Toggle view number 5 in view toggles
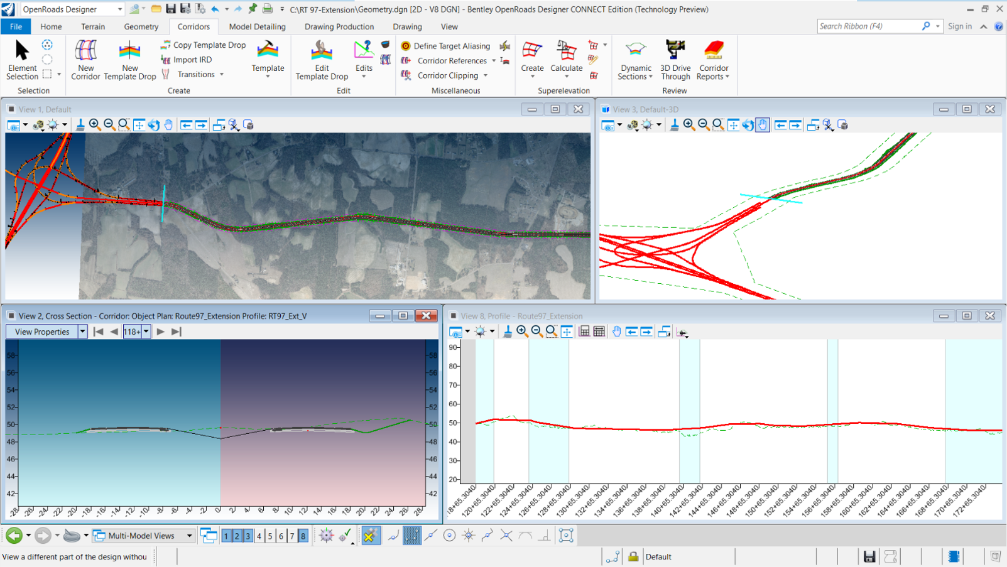1007x567 pixels. pyautogui.click(x=269, y=536)
